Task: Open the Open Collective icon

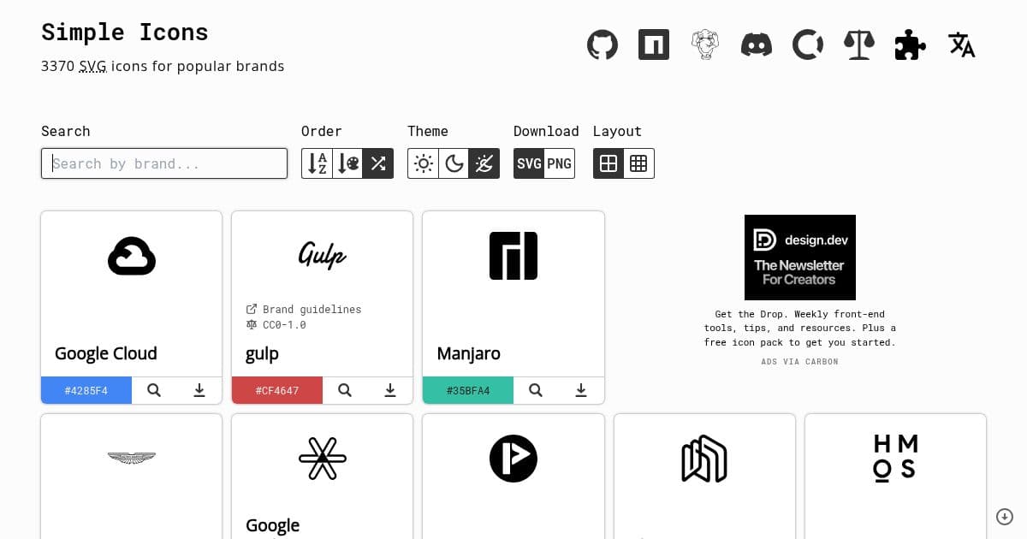Action: [808, 44]
